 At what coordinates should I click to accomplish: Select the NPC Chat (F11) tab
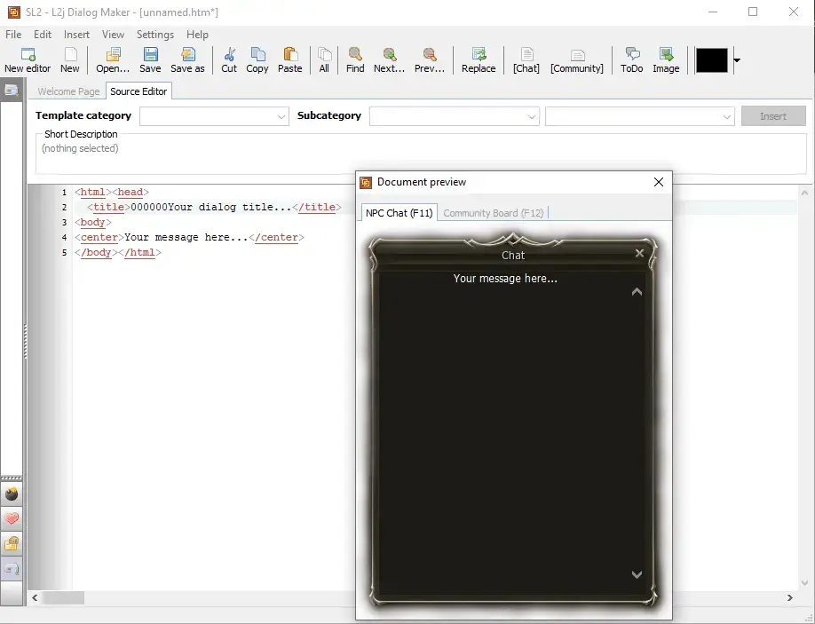click(399, 212)
